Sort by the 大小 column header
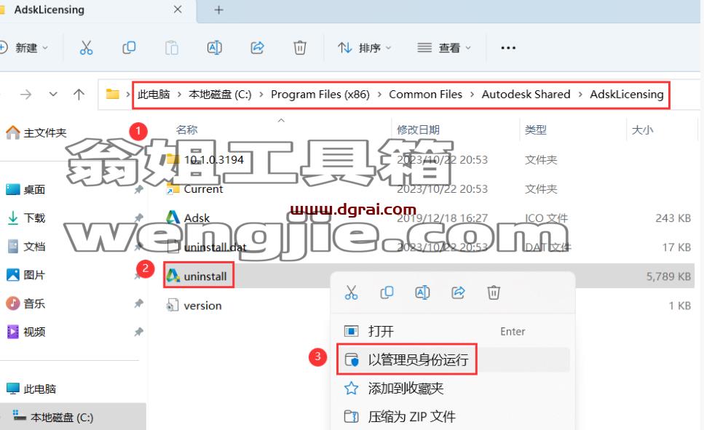 (x=643, y=130)
